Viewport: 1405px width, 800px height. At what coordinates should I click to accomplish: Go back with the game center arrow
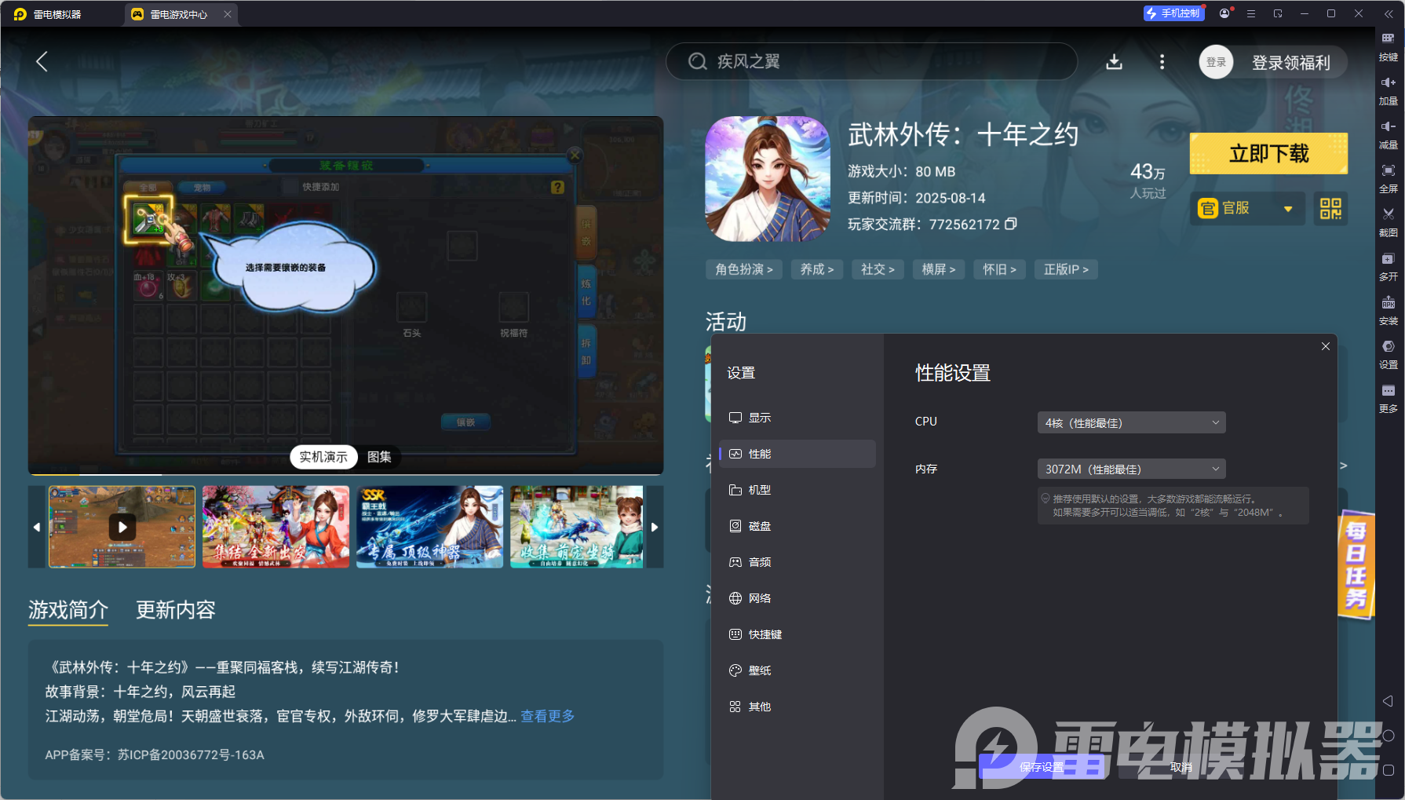tap(42, 61)
